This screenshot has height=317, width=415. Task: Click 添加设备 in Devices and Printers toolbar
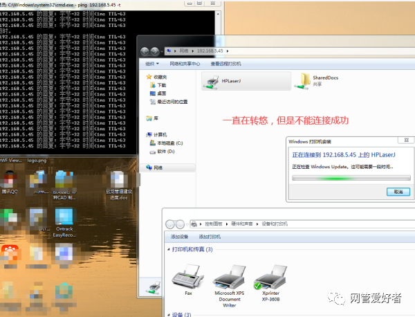pyautogui.click(x=179, y=237)
